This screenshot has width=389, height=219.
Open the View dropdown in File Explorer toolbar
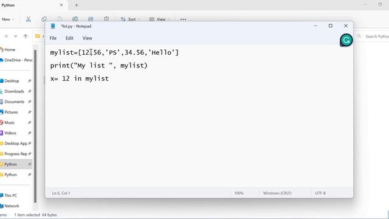pyautogui.click(x=159, y=19)
